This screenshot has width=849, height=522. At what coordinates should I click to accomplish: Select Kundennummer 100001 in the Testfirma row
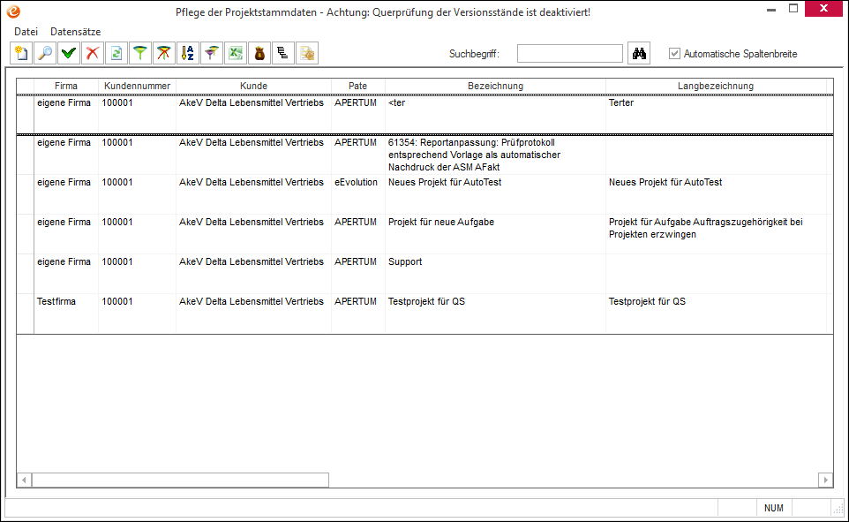(x=137, y=314)
